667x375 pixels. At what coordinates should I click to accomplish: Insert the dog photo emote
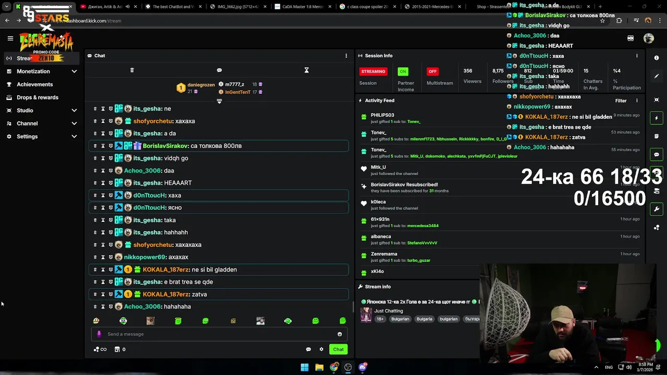pyautogui.click(x=151, y=321)
